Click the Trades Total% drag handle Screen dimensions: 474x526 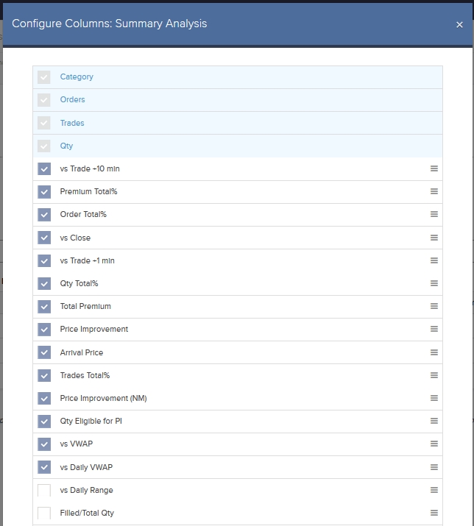[x=434, y=375]
